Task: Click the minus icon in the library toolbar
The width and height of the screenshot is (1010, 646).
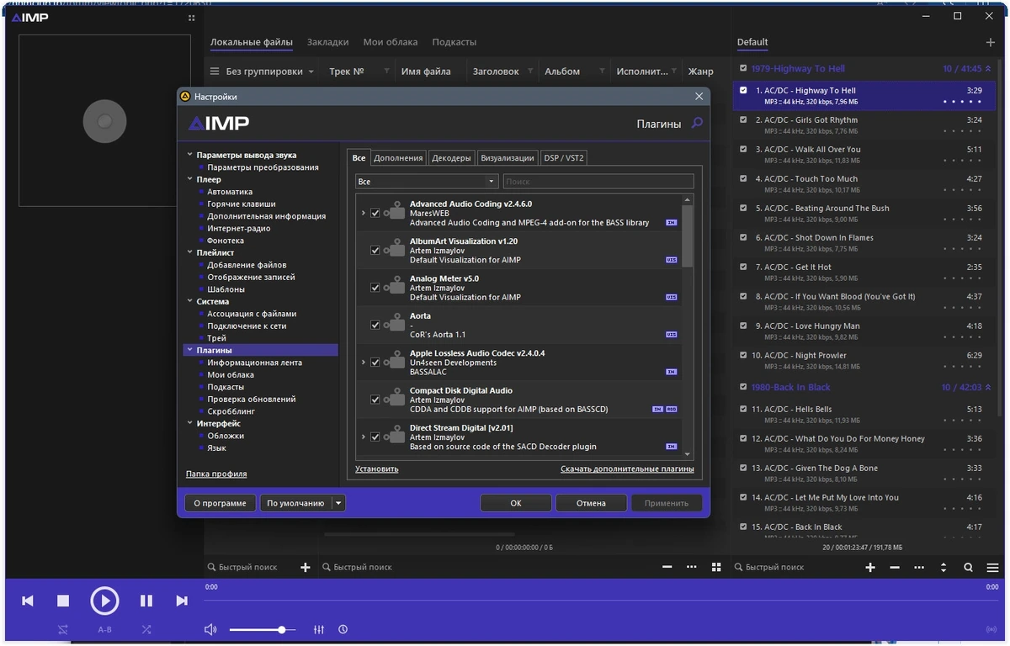Action: 667,567
